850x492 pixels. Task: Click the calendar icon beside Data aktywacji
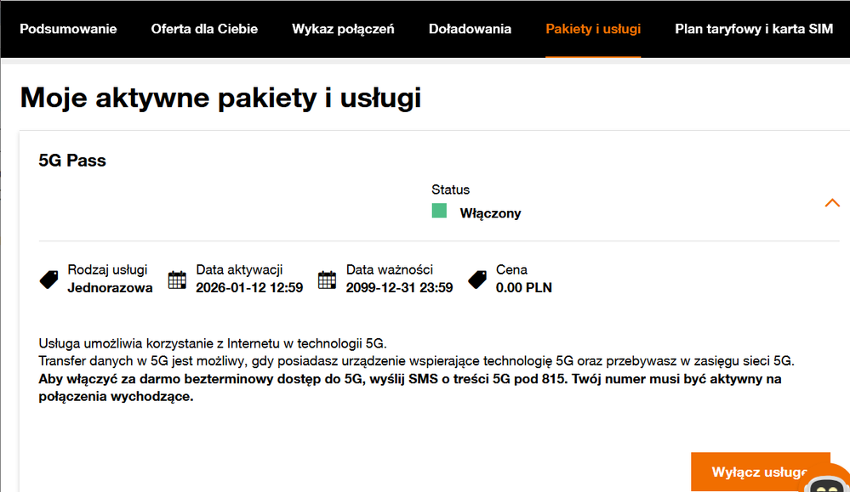pyautogui.click(x=177, y=280)
